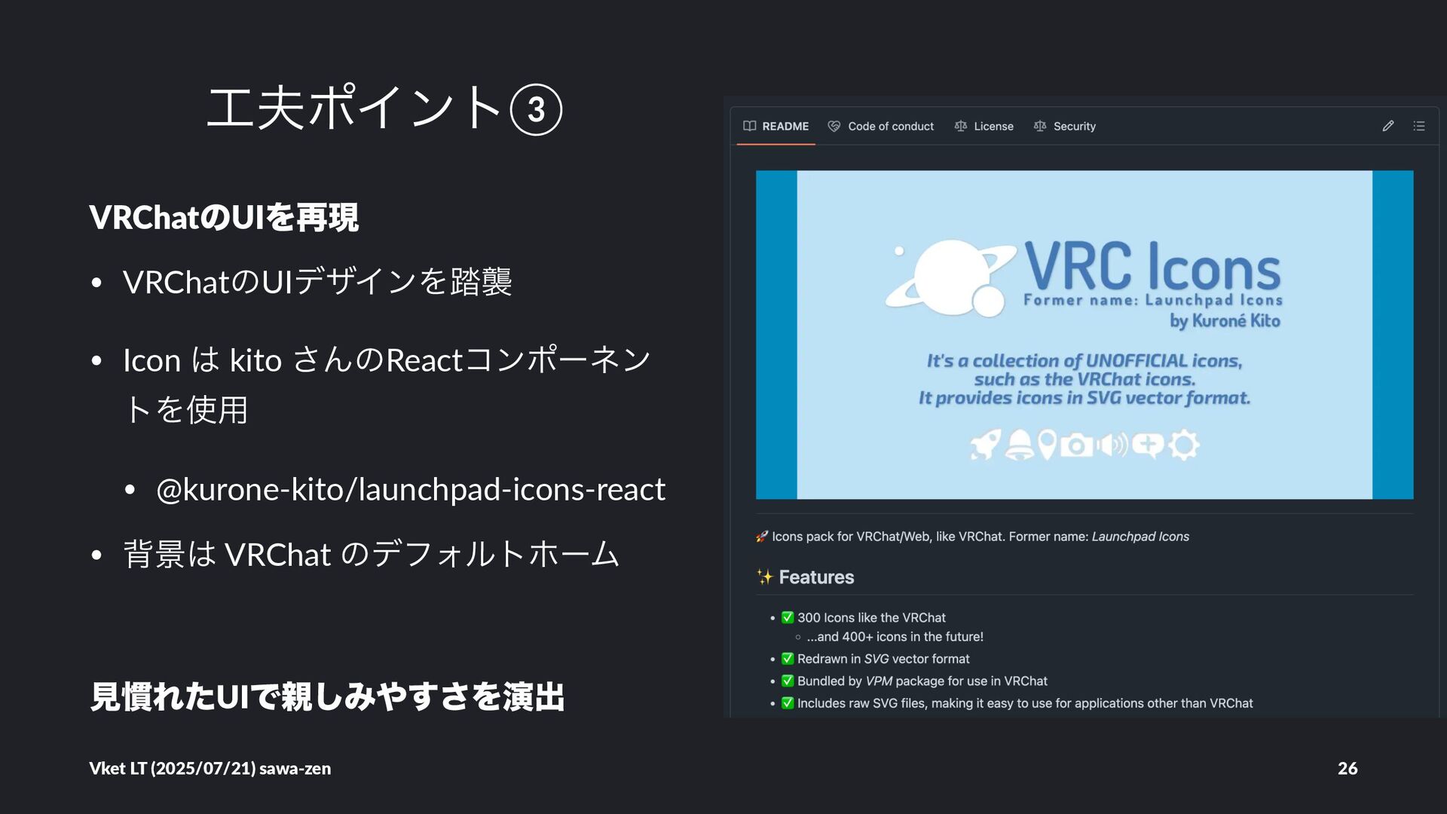Click the map pin icon in banner

[x=1047, y=445]
